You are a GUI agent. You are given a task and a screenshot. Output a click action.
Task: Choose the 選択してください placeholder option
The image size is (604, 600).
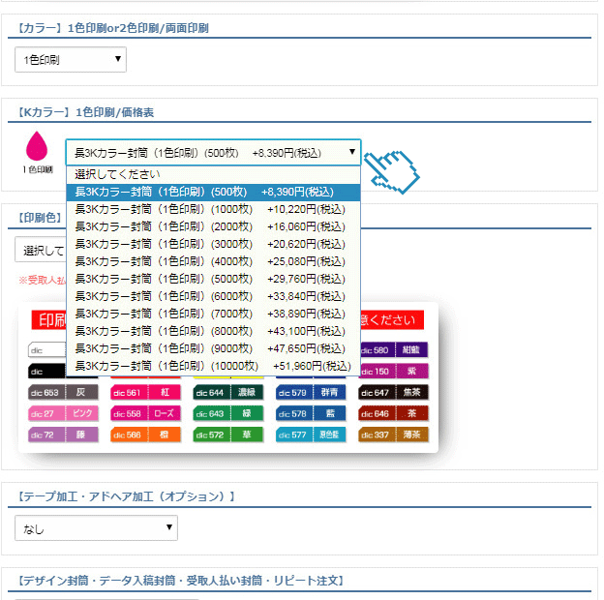[213, 174]
